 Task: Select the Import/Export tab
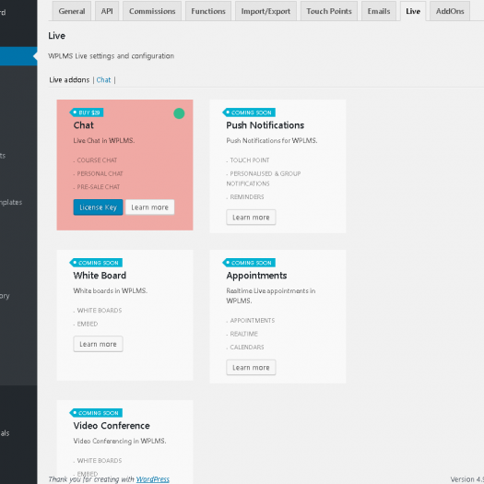[266, 11]
